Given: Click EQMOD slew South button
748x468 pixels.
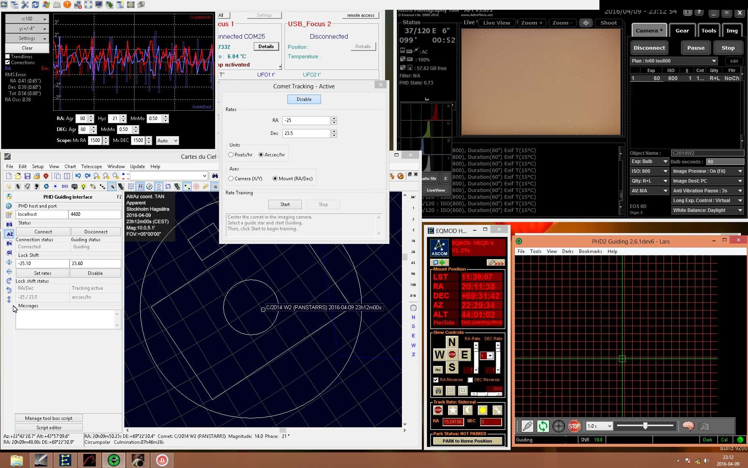Looking at the screenshot, I should [x=452, y=367].
